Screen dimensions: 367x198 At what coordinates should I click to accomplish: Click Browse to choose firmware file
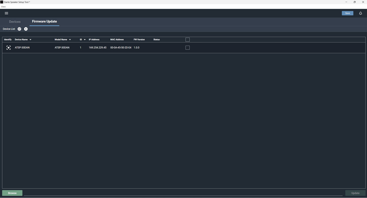pos(12,193)
